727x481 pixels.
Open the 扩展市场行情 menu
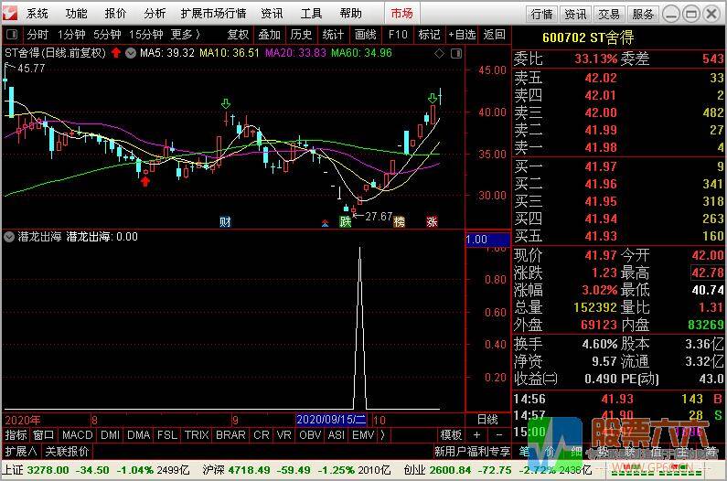click(213, 14)
